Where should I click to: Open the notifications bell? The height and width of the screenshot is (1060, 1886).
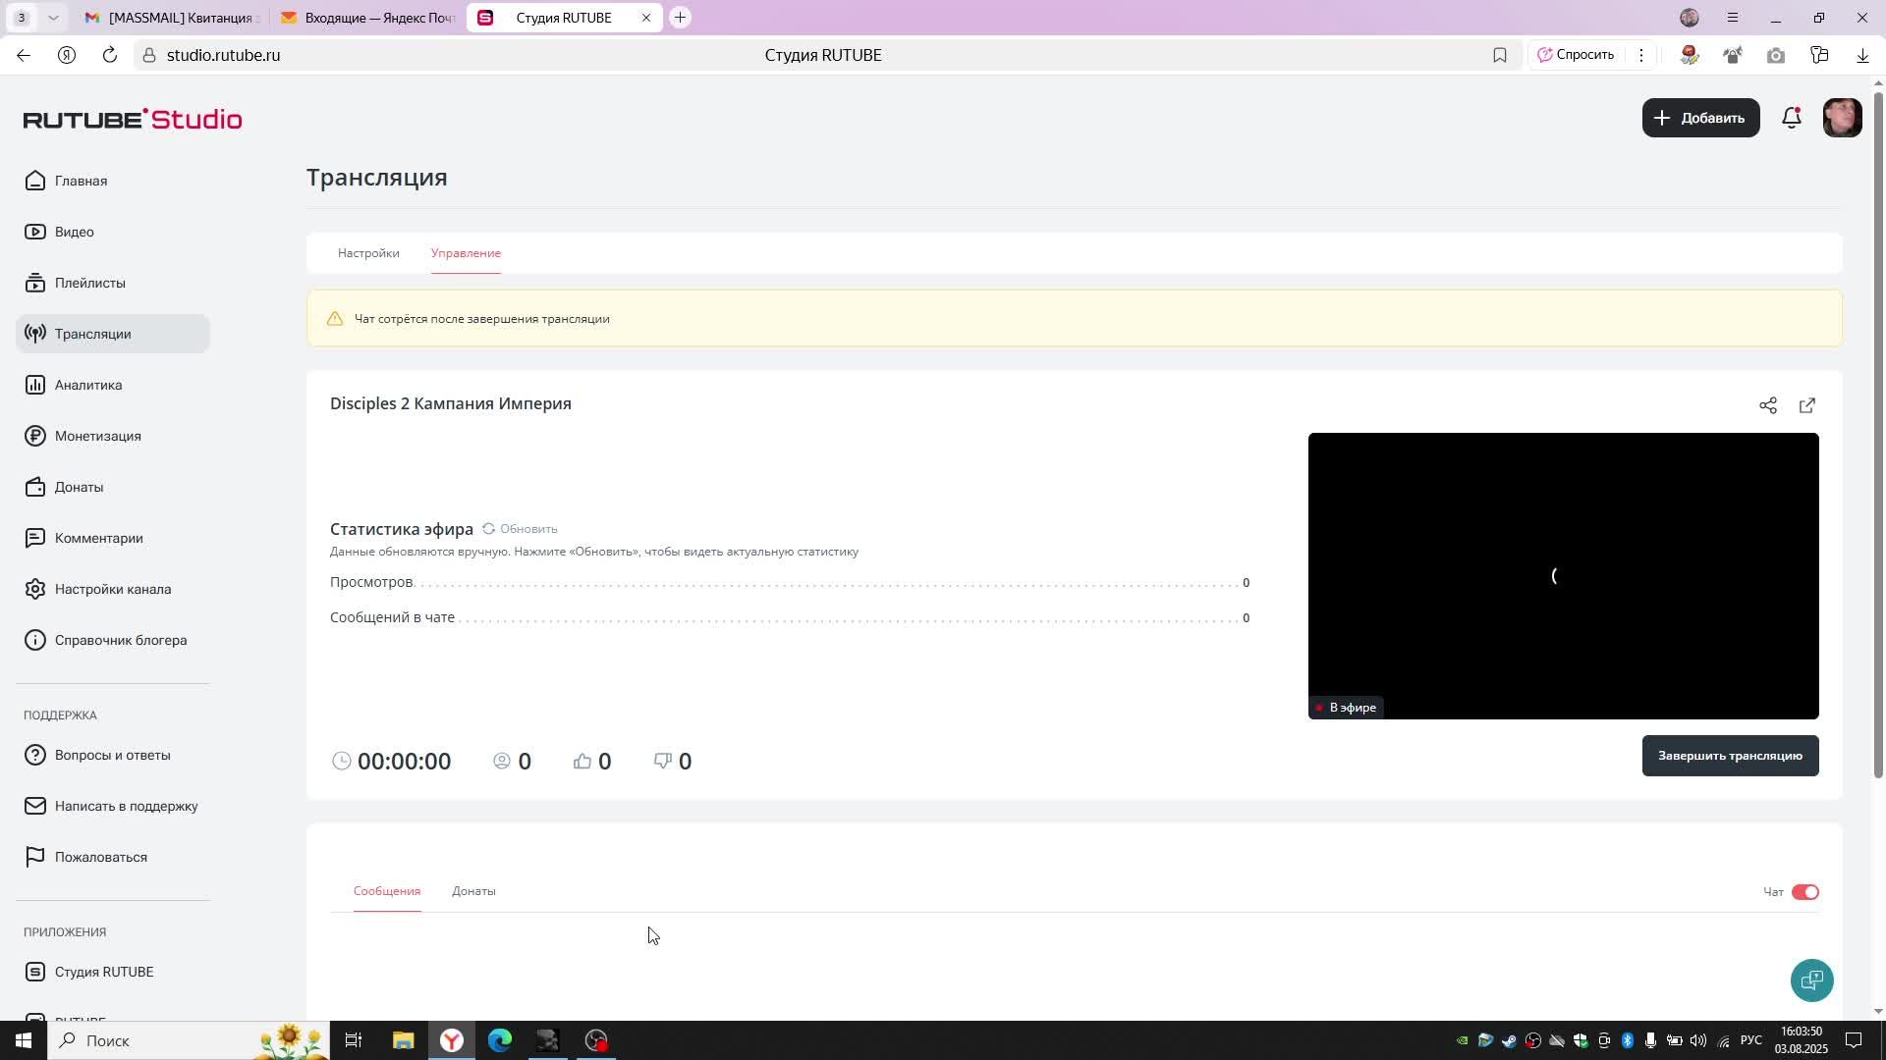pos(1792,118)
